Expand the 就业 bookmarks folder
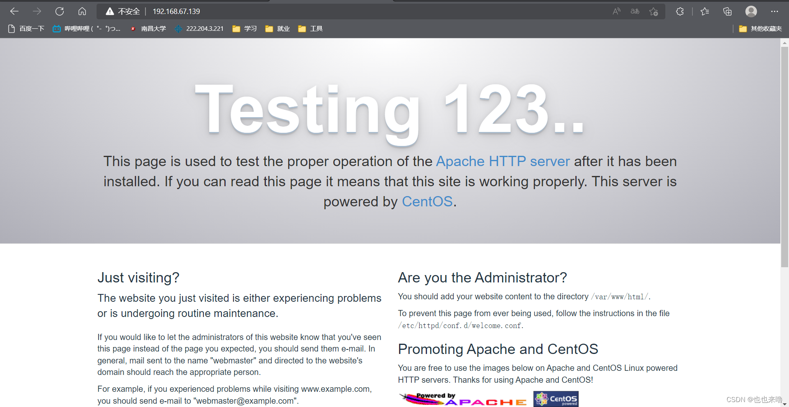Screen dimensions: 789x407 point(277,29)
